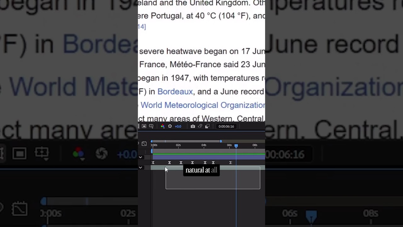Grab the time navigator start handle
Screen dimensions: 403x227
point(152,141)
